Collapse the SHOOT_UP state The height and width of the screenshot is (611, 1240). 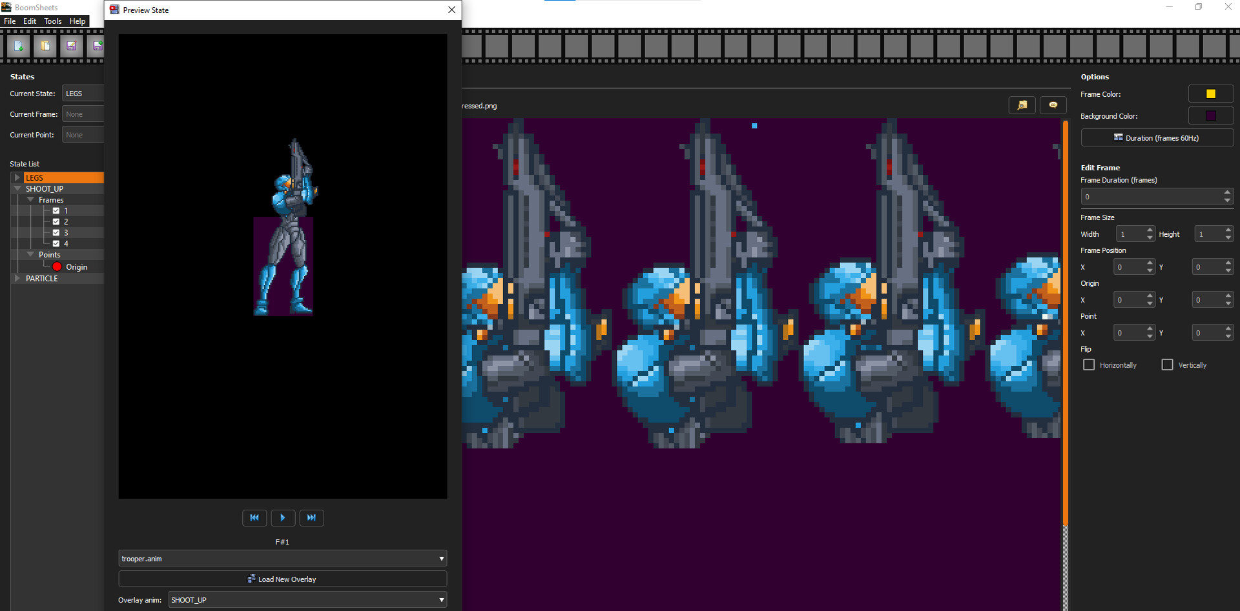17,188
